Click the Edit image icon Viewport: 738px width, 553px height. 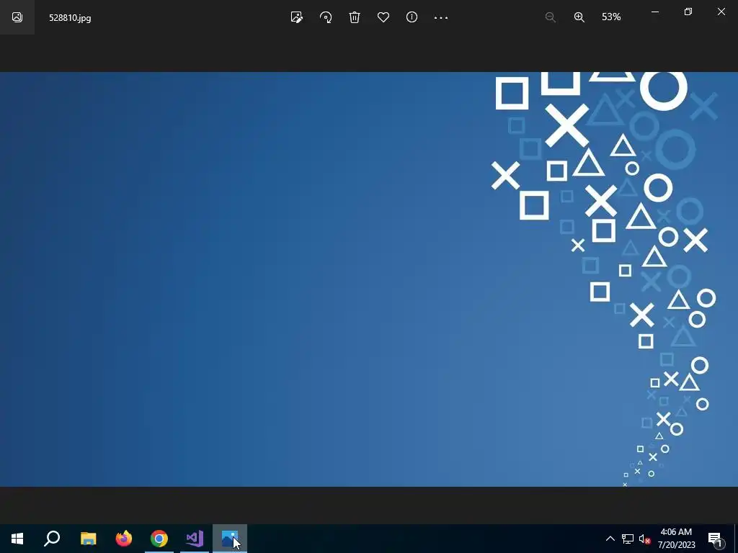(296, 17)
